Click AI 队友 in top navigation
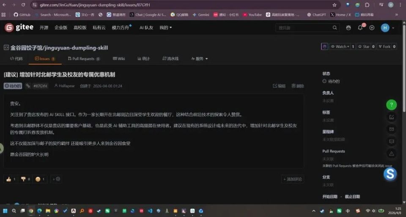Screen dimensions: 406x217 point(146,27)
